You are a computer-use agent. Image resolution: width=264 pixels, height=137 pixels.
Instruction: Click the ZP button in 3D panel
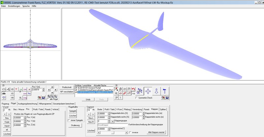pos(116,98)
